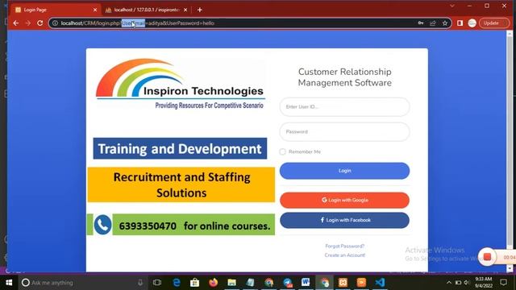
Task: Click the phone icon beside 6393350470
Action: (x=102, y=225)
